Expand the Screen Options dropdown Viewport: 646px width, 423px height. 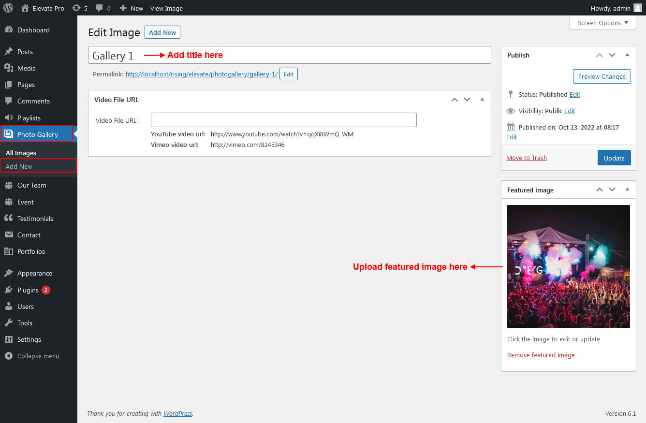coord(602,23)
